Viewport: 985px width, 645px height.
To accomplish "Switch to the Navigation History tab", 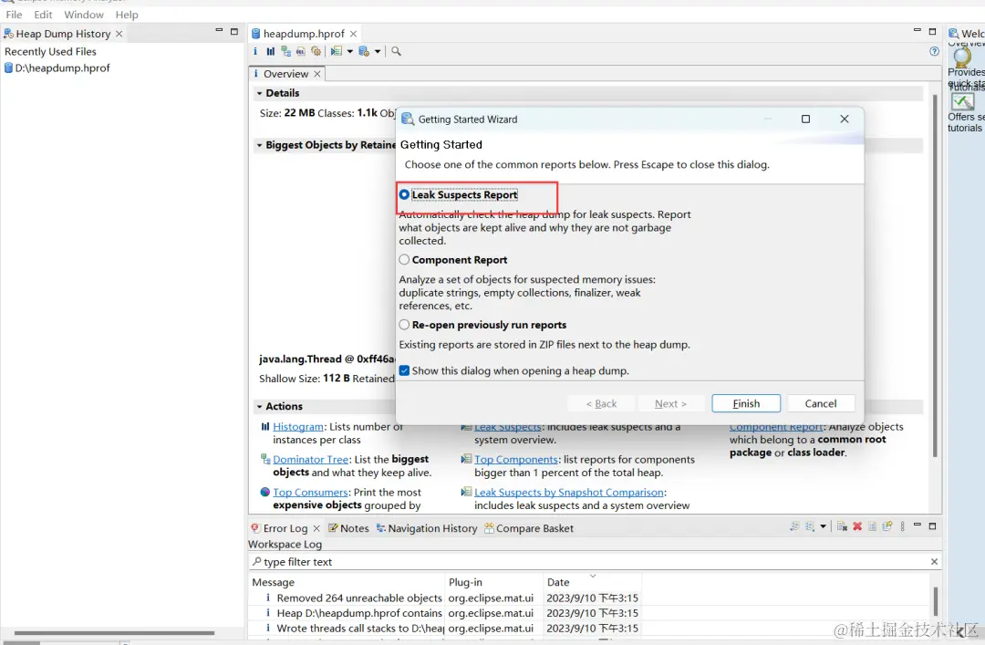I will [427, 528].
